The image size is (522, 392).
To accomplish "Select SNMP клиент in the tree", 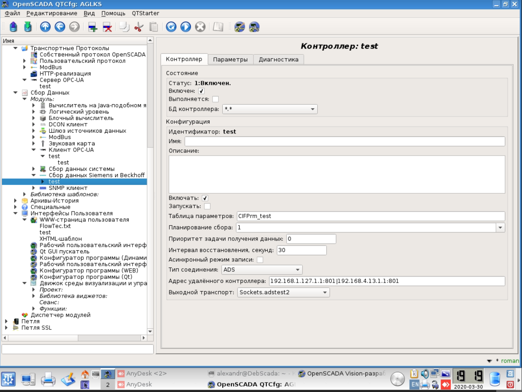I will [x=68, y=188].
